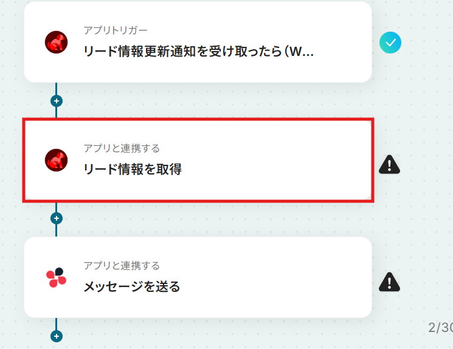Click the connector line between the trigger and the first plus
Screen dimensions: 453x349
(x=56, y=89)
